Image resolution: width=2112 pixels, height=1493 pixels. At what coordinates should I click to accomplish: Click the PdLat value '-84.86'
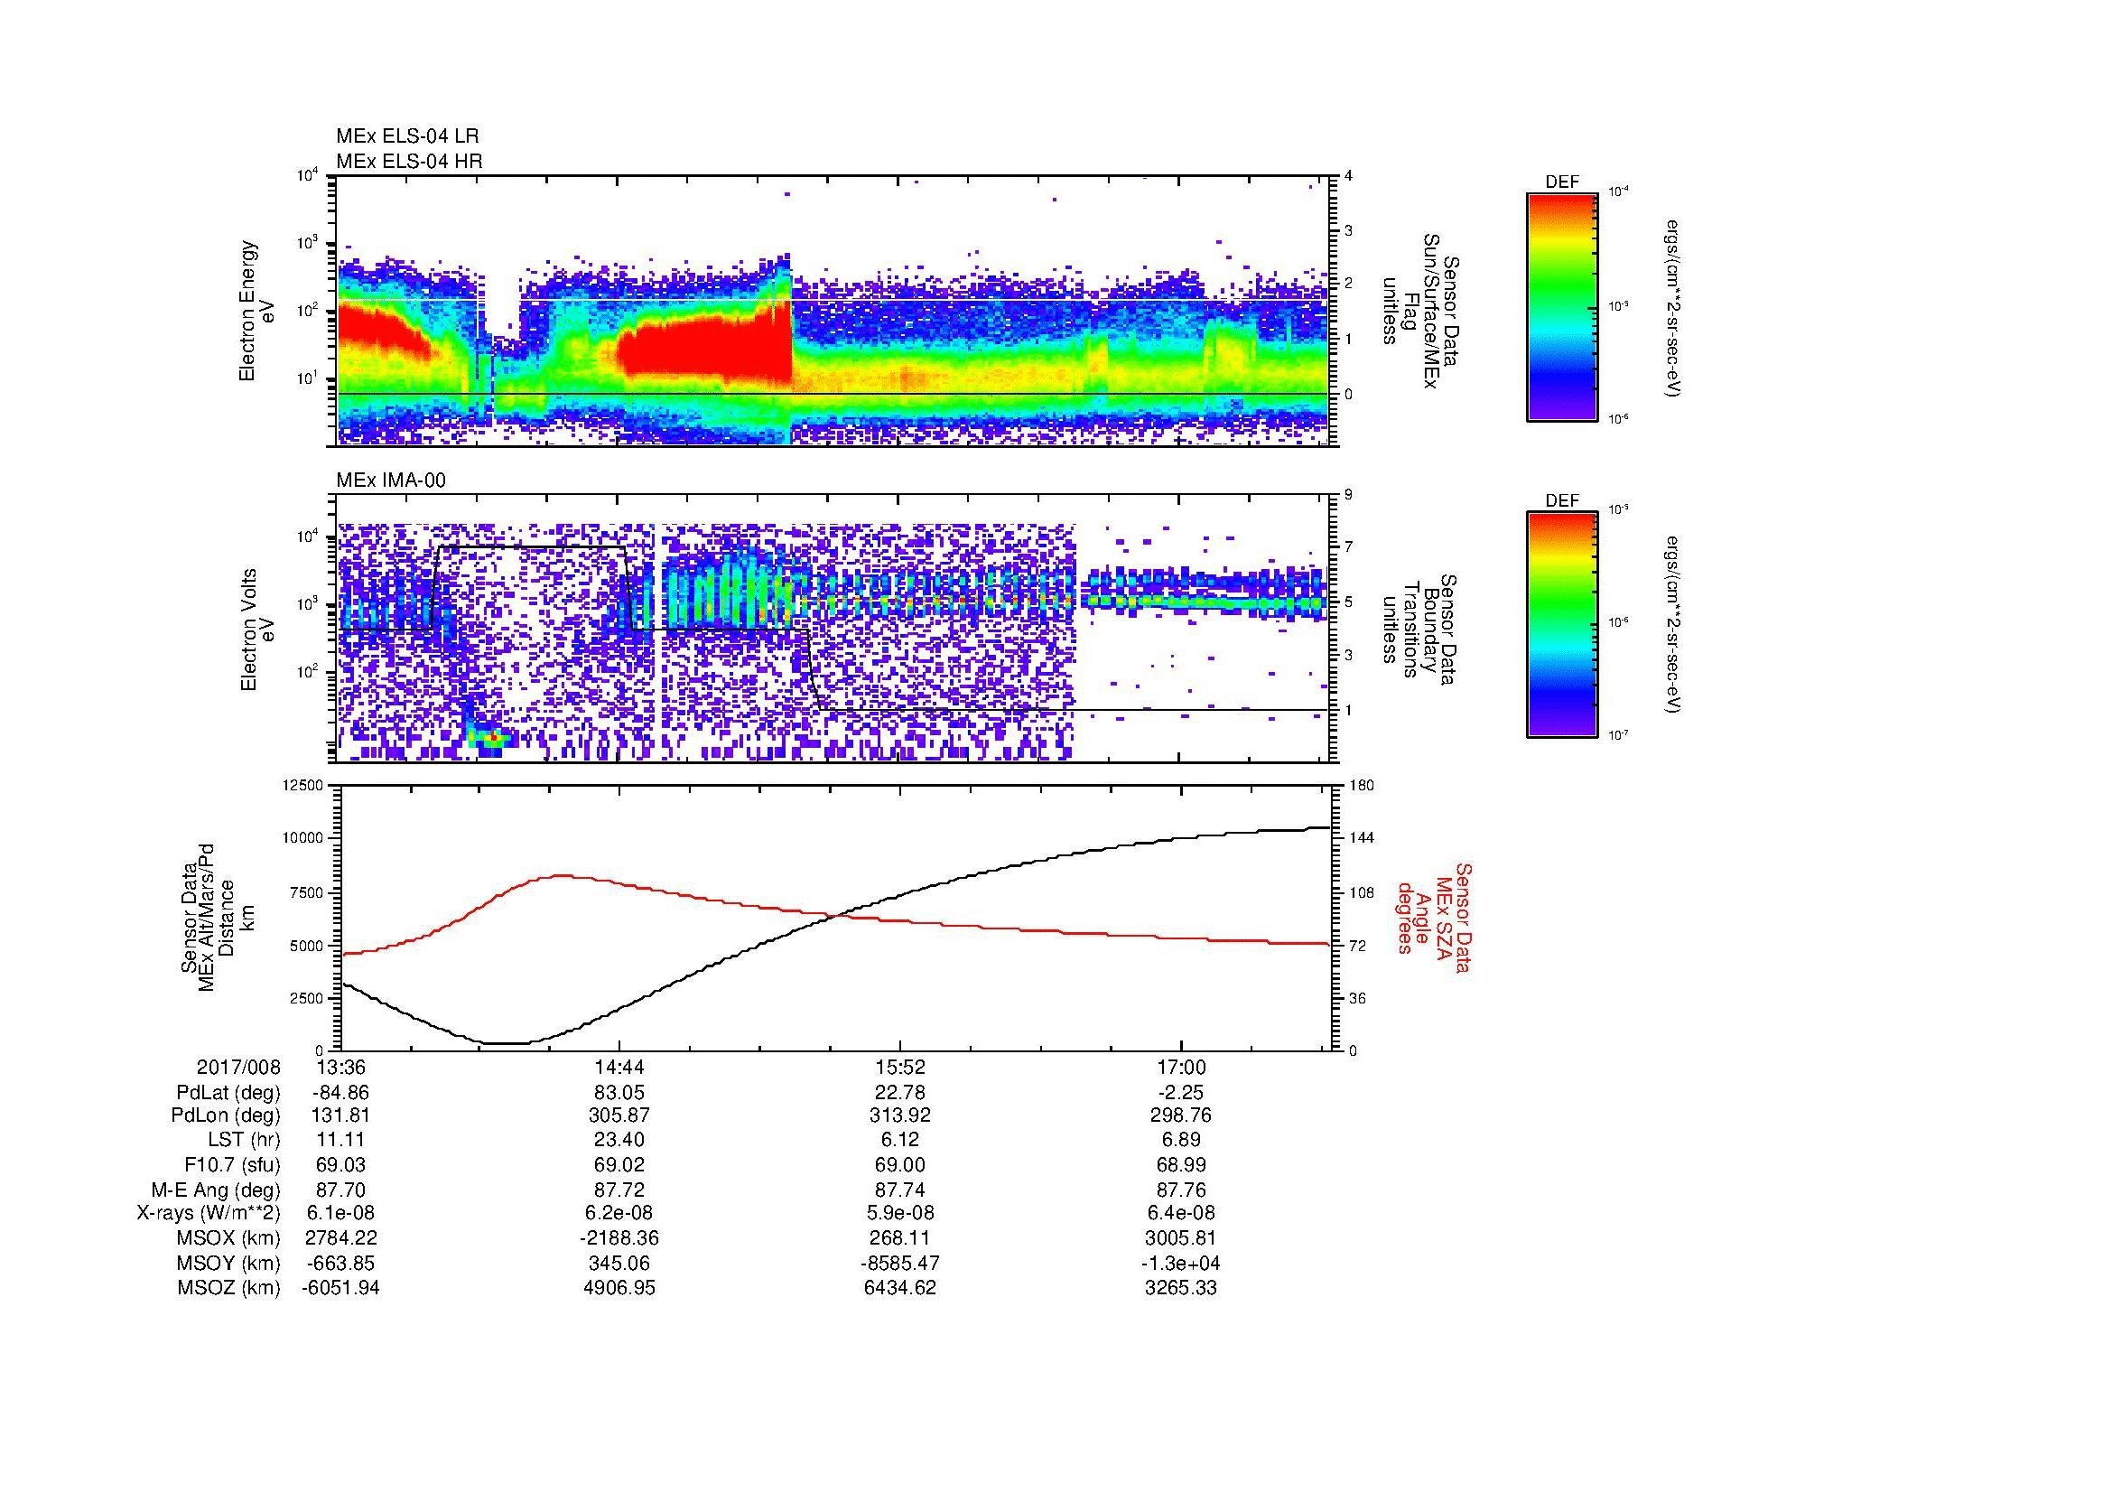pyautogui.click(x=340, y=1093)
